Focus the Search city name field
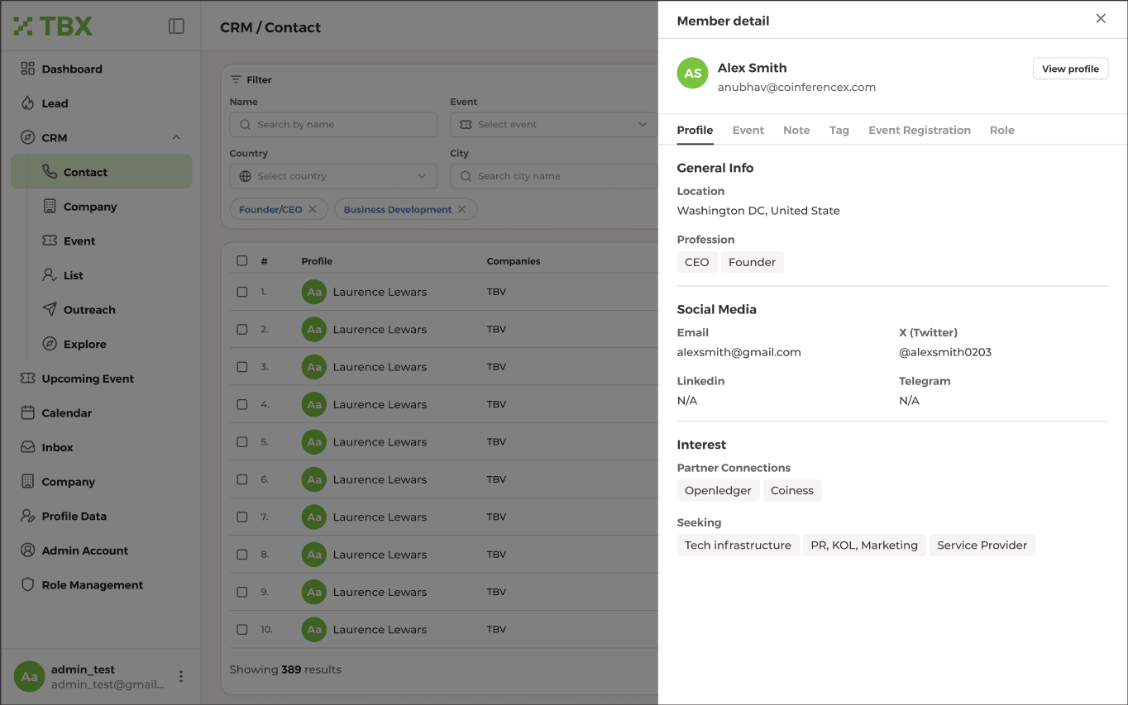1128x705 pixels. coord(554,176)
